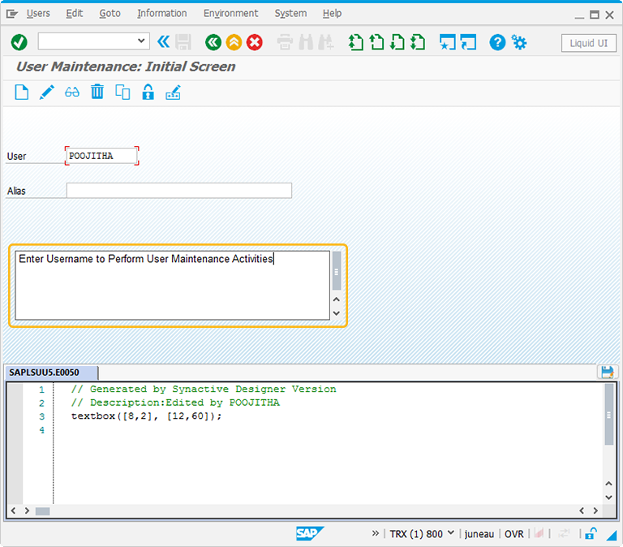Click the Generated by Synactive Designer comment line
The height and width of the screenshot is (547, 623).
[204, 390]
